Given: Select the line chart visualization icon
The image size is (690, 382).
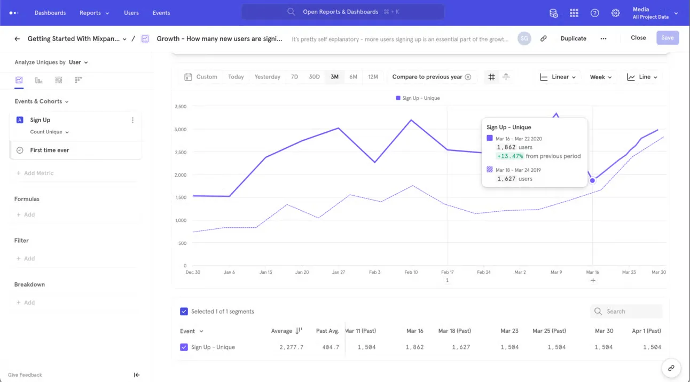Looking at the screenshot, I should [x=19, y=80].
